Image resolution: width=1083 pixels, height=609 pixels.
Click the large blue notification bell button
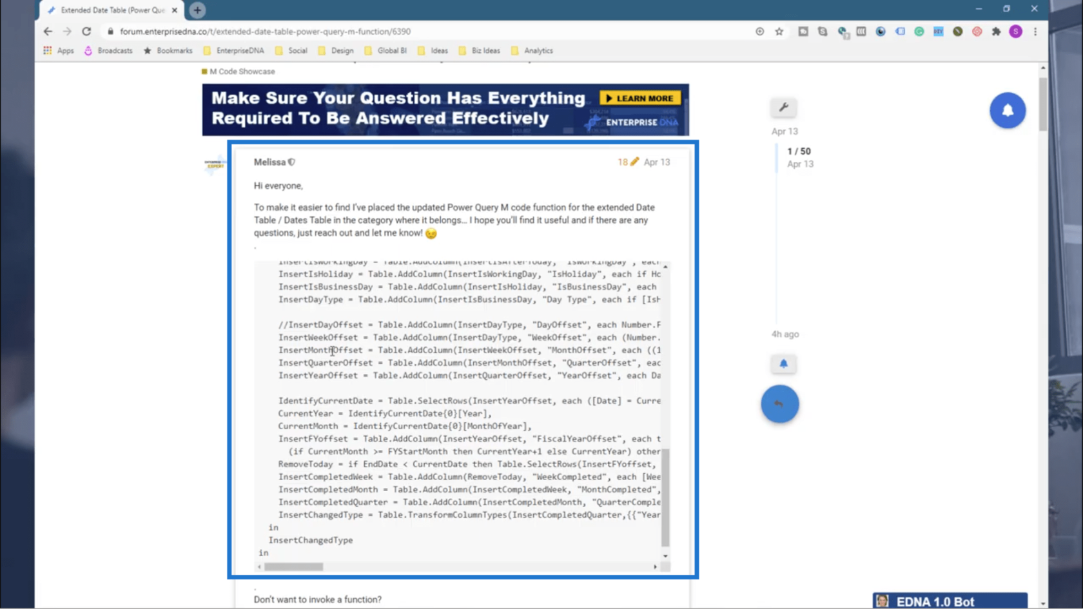tap(1008, 110)
